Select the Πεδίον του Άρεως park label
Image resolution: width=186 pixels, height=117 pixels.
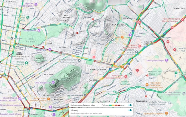point(31,40)
